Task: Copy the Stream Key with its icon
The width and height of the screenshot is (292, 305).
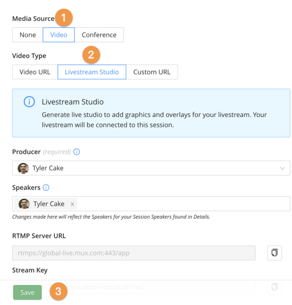Action: (x=274, y=287)
